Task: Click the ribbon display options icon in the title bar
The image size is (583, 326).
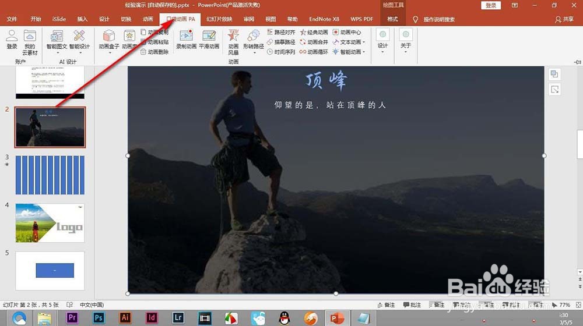Action: (515, 5)
